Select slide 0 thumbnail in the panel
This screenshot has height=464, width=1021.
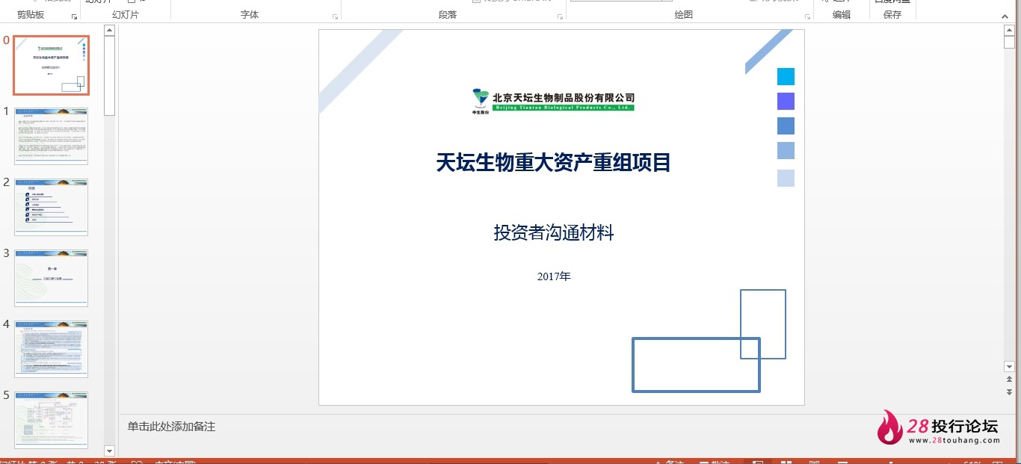[x=51, y=65]
